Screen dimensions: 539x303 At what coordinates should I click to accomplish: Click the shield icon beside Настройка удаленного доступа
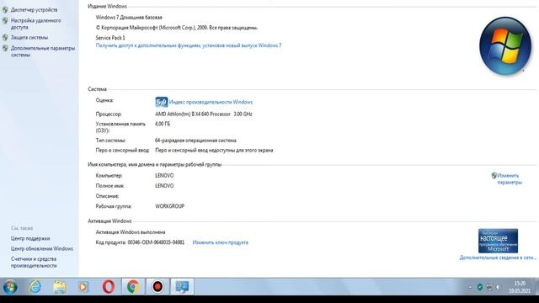tap(5, 21)
